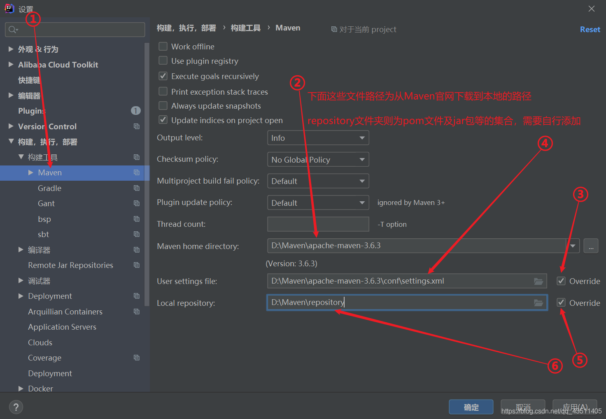Select Gant in settings tree

(46, 203)
